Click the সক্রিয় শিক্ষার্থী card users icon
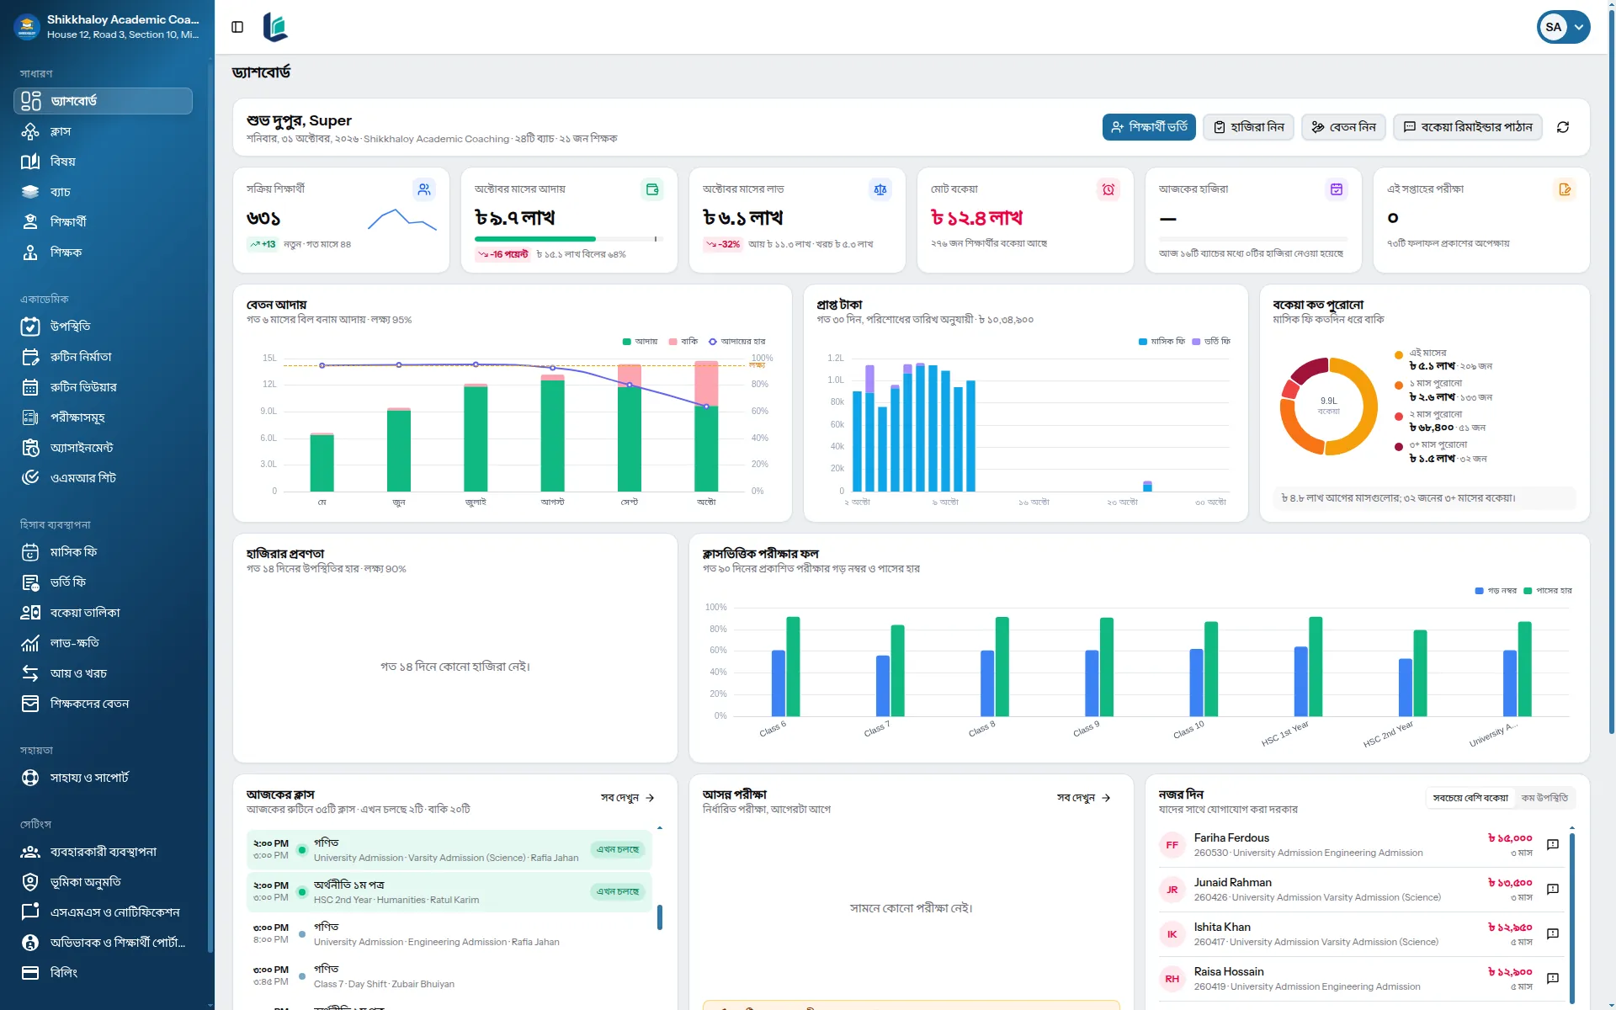Screen dimensions: 1616x1010 point(424,189)
